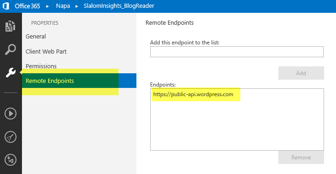Click the Add endpoint button

[x=301, y=73]
